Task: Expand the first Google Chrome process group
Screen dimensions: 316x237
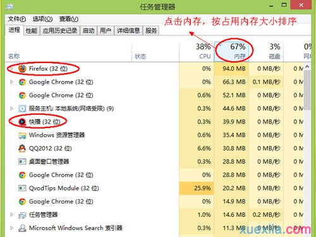Action: [x=11, y=82]
